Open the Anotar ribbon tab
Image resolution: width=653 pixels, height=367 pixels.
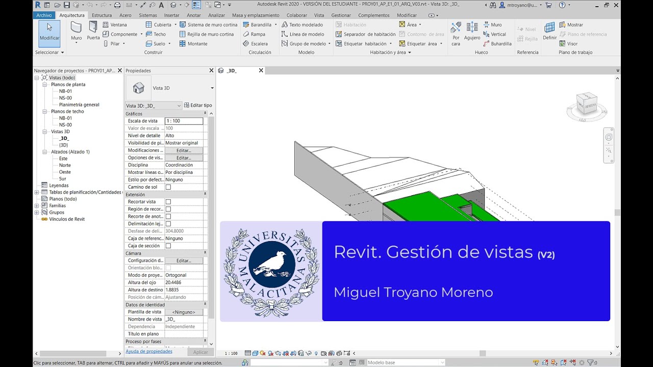click(x=194, y=15)
